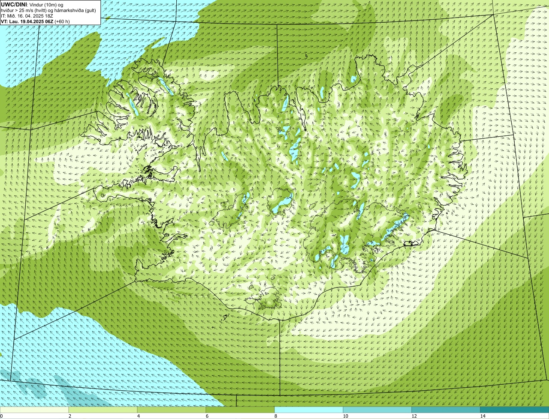Click the "UWC/DINI: Vindur (10m) og" title line
549x419 pixels.
pos(32,5)
